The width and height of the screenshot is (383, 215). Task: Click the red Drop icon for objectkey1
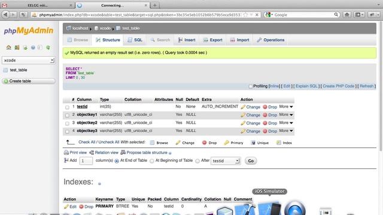[265, 115]
